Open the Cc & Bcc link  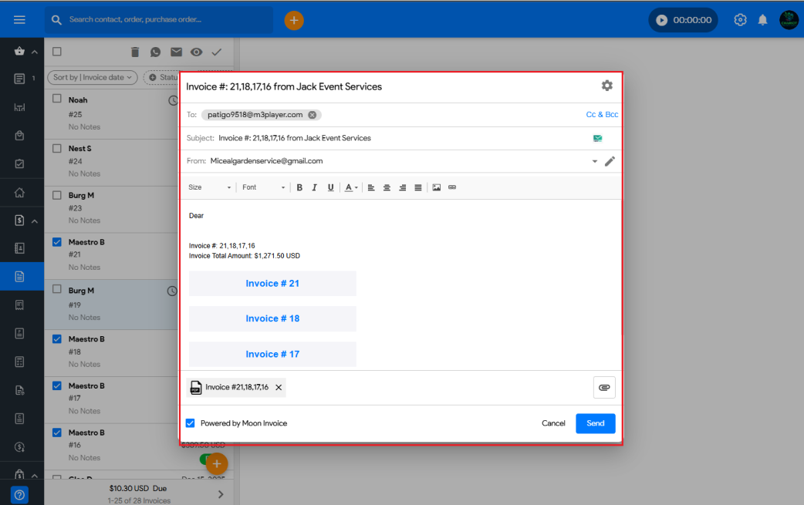point(602,115)
